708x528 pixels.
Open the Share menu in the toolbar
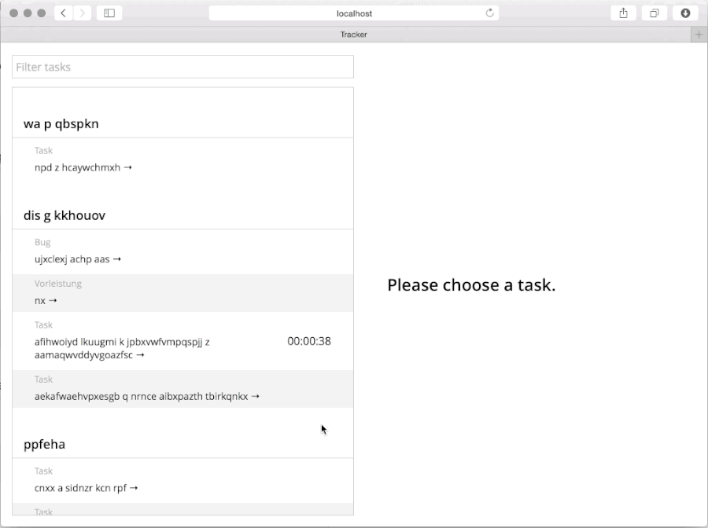tap(623, 13)
